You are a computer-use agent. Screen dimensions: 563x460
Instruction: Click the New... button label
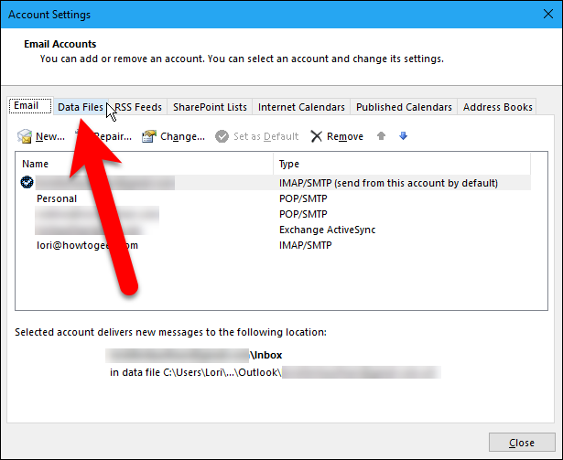[x=50, y=136]
